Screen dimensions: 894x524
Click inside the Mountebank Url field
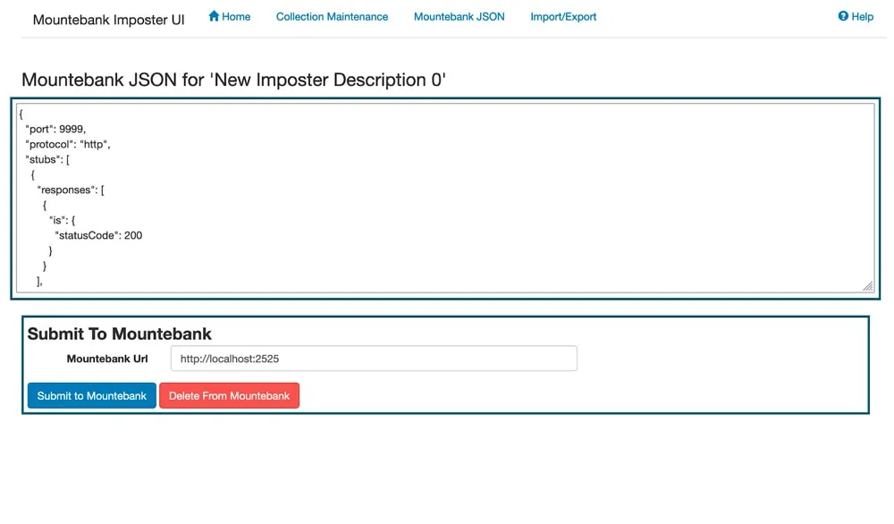tap(373, 358)
